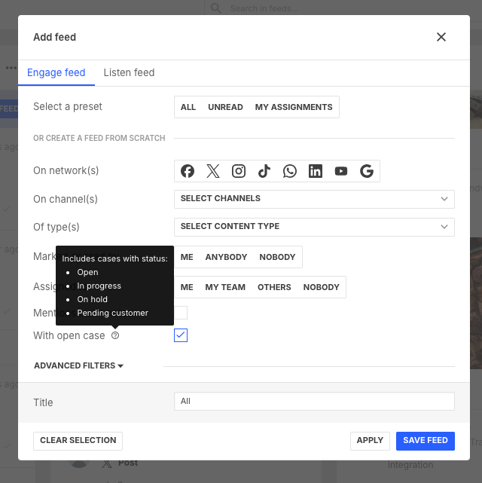Click the Title input field

tap(314, 402)
